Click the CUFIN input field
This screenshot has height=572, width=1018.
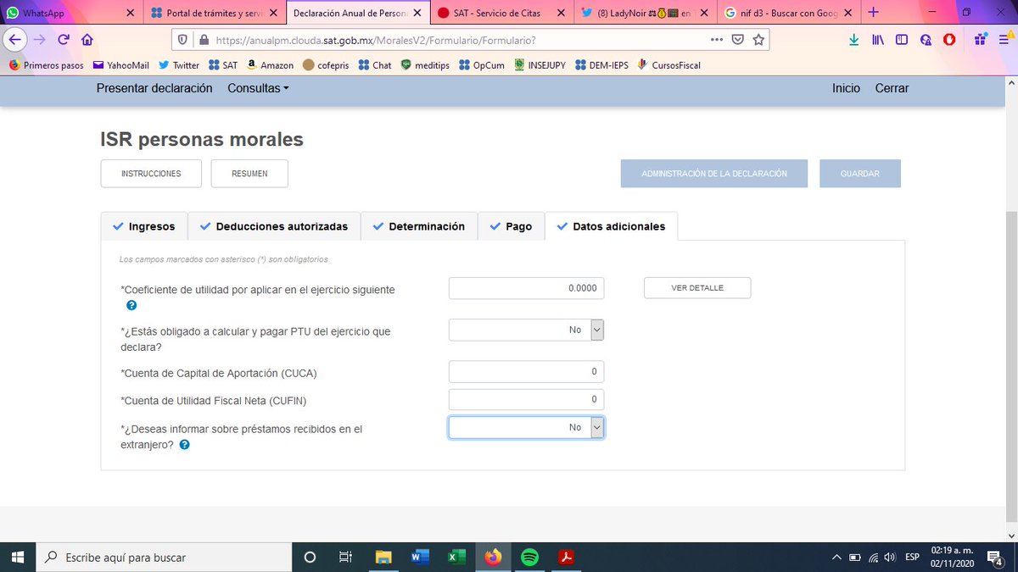(x=526, y=399)
